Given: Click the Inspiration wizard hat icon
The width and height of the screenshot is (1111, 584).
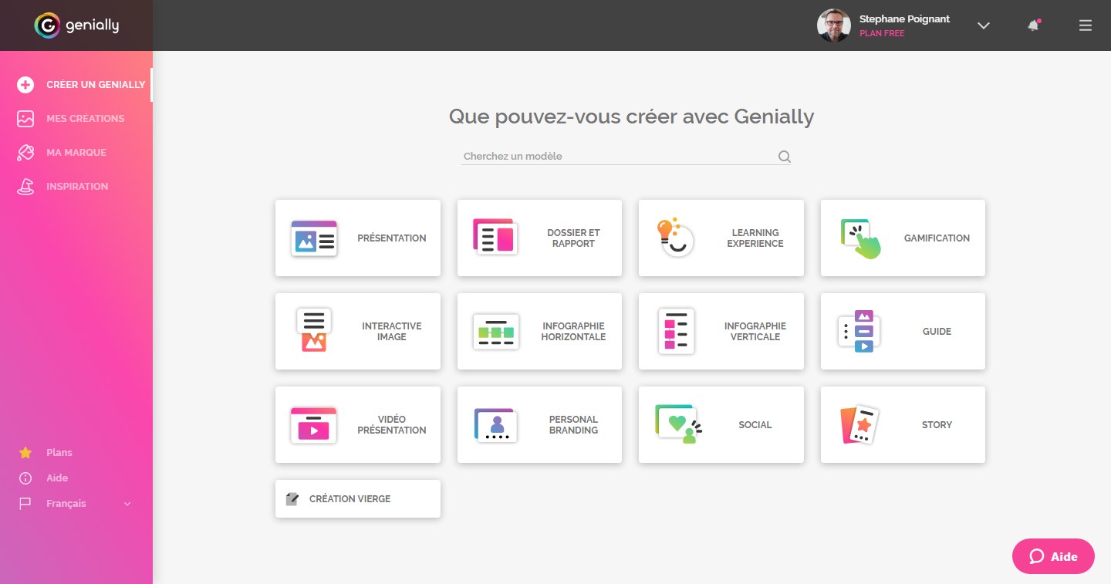Looking at the screenshot, I should 25,187.
